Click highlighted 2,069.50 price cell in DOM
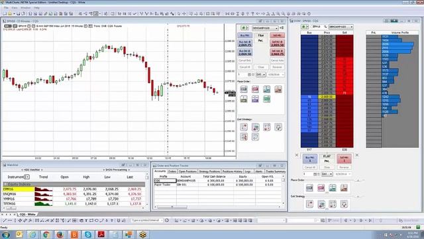The width and height of the screenshot is (424, 239). click(327, 97)
